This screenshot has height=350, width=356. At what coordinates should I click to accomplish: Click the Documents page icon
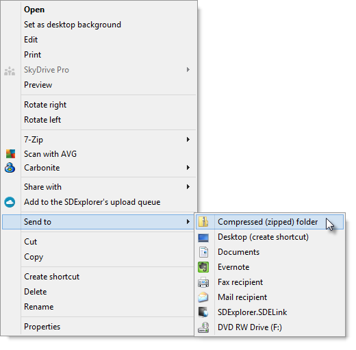tap(203, 252)
